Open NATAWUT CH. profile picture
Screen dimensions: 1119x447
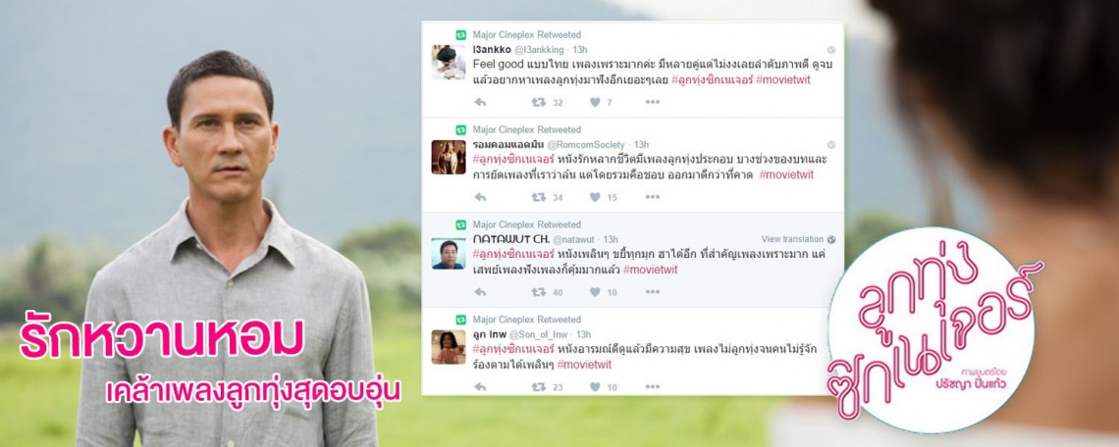pos(449,253)
